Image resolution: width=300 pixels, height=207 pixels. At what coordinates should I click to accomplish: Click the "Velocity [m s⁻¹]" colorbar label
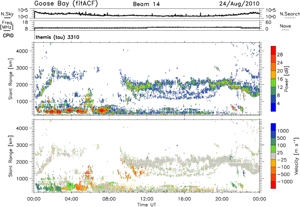point(296,156)
